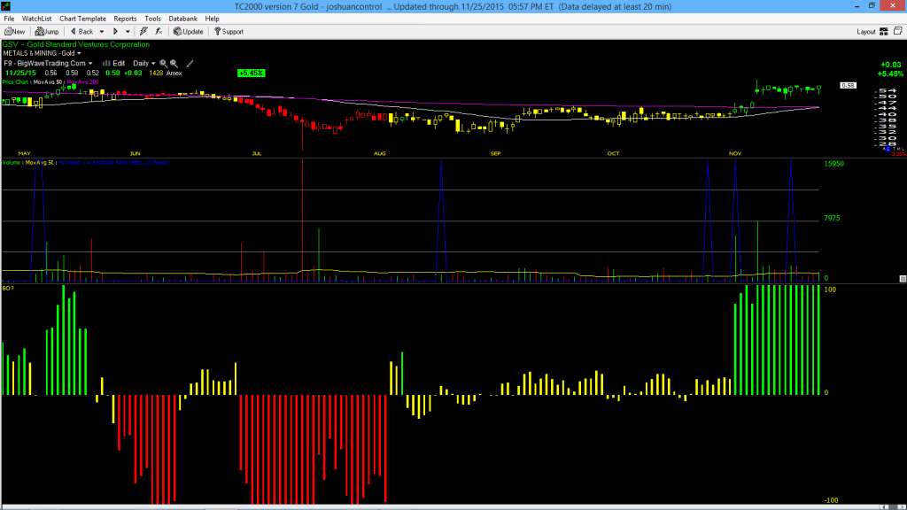Click Update to refresh data
The height and width of the screenshot is (510, 907).
(189, 32)
